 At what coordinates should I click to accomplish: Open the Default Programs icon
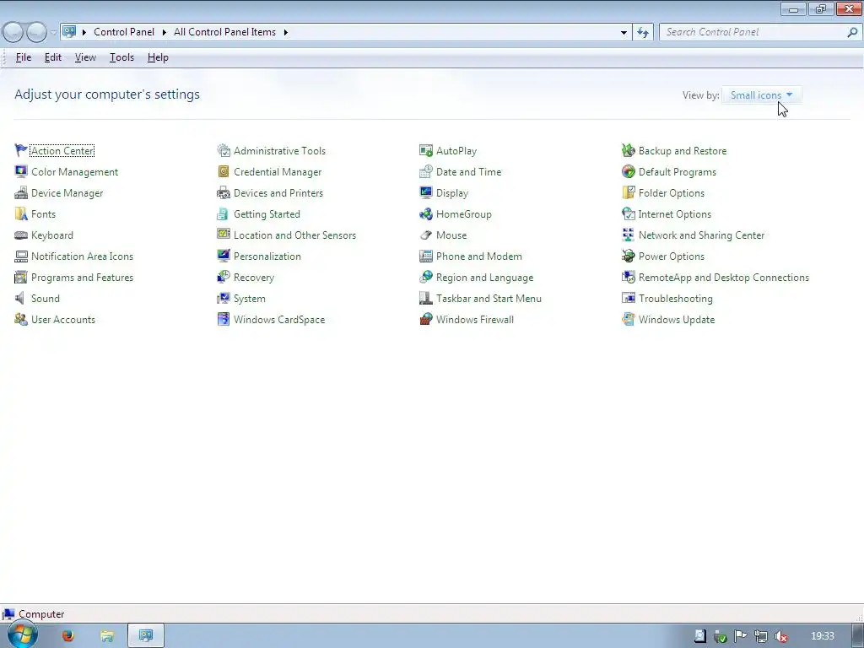[628, 171]
